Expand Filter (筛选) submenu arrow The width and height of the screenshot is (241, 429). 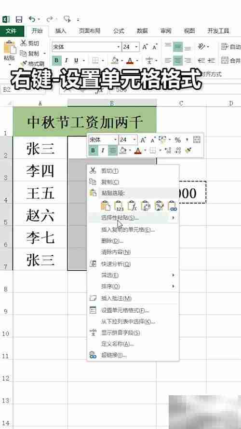tap(173, 275)
